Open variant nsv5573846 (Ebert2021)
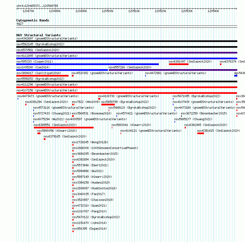The width and height of the screenshot is (245, 242). [x=90, y=165]
